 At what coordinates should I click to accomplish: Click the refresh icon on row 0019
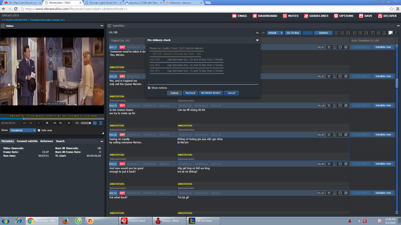(x=340, y=105)
